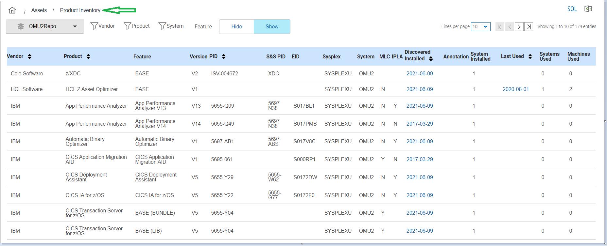Screen dimensions: 607x246
Task: Click z/XDC discovered date 2021-06-09
Action: click(419, 74)
